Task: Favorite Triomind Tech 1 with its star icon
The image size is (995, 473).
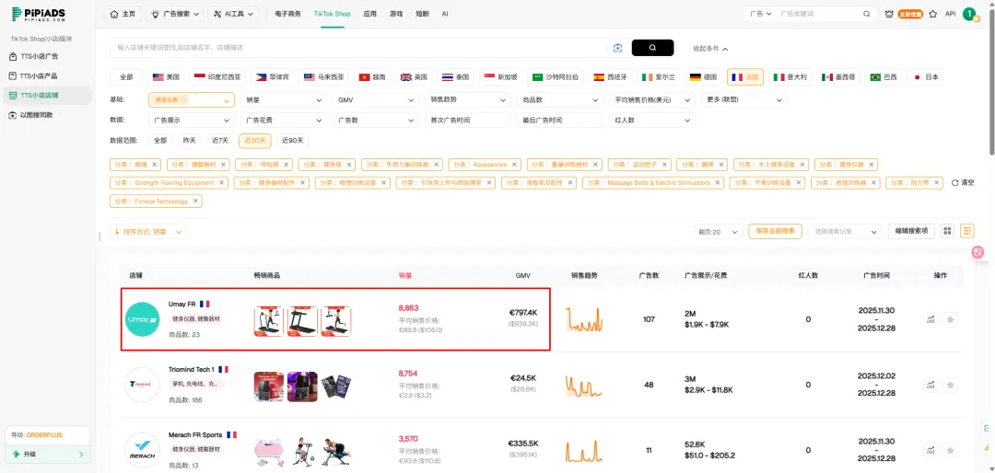Action: pyautogui.click(x=950, y=385)
